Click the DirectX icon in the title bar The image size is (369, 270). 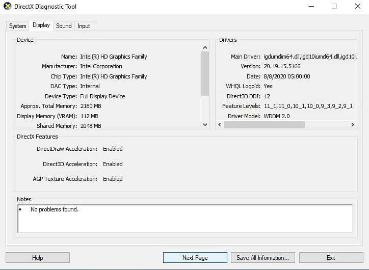(x=7, y=7)
